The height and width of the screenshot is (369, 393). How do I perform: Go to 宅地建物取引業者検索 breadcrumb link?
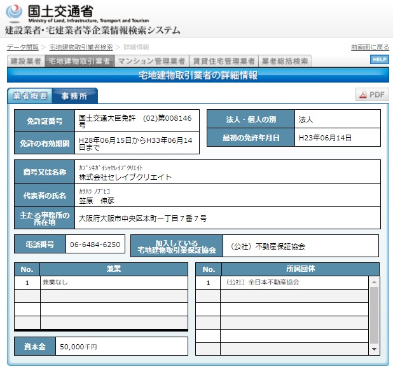(x=81, y=47)
